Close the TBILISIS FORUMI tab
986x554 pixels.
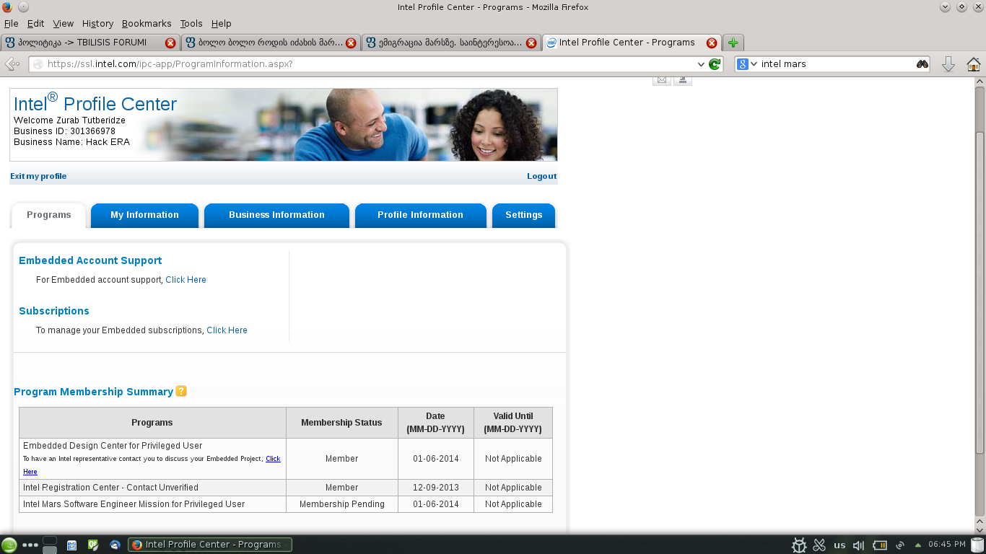(x=170, y=43)
